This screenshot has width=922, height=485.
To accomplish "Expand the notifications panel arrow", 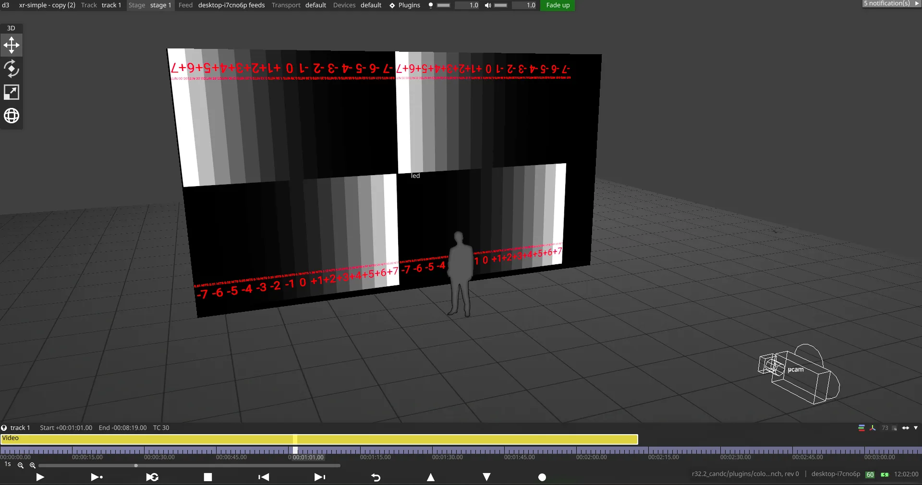I will 916,4.
